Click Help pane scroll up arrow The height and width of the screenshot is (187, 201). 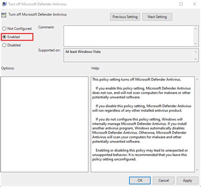[198, 79]
